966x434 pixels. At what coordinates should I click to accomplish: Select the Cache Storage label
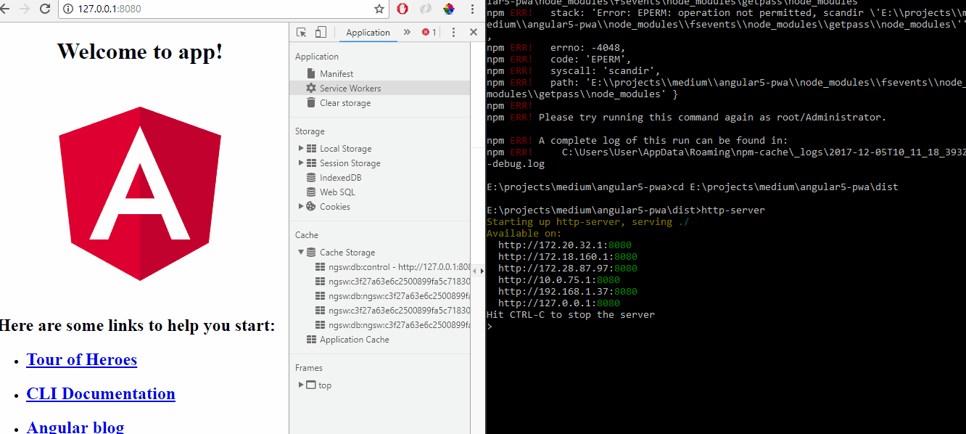[x=347, y=252]
